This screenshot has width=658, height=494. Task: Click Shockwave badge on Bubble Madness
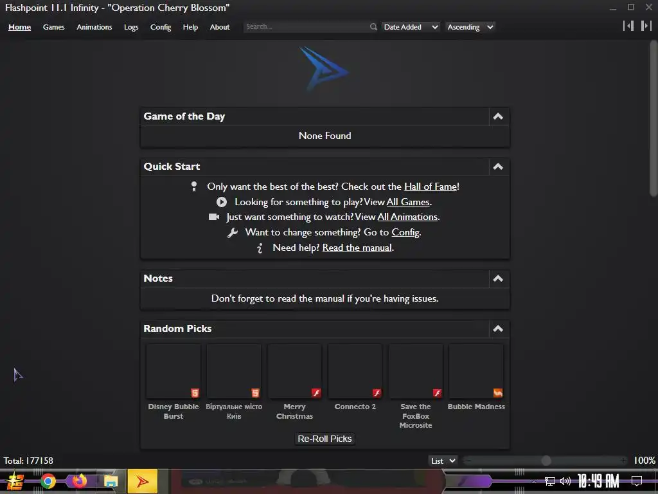coord(498,393)
